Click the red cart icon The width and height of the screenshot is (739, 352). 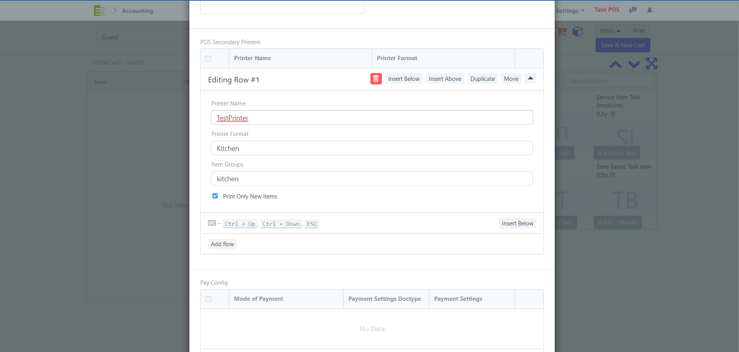pyautogui.click(x=562, y=32)
